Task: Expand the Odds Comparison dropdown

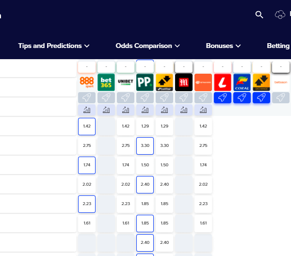Action: pyautogui.click(x=148, y=46)
